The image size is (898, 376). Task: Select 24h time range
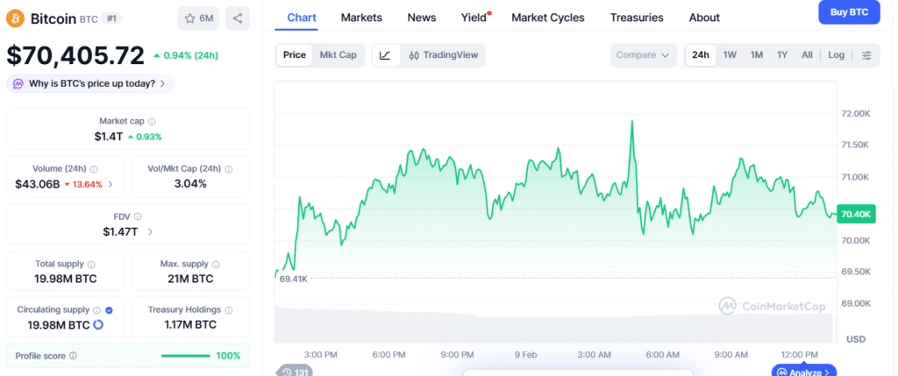701,55
